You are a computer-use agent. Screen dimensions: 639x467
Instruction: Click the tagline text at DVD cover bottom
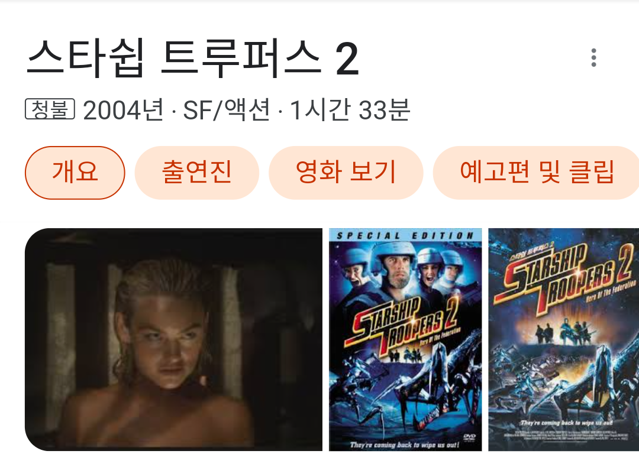tap(405, 445)
